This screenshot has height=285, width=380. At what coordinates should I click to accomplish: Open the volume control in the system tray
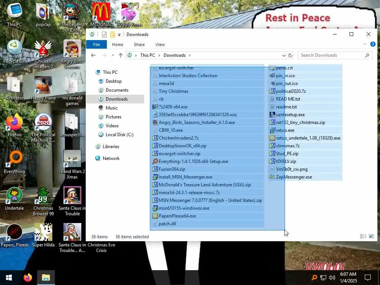[332, 278]
